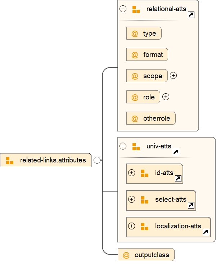The height and width of the screenshot is (264, 216).
Task: Click the @ icon of otherrole attribute
Action: coord(135,118)
